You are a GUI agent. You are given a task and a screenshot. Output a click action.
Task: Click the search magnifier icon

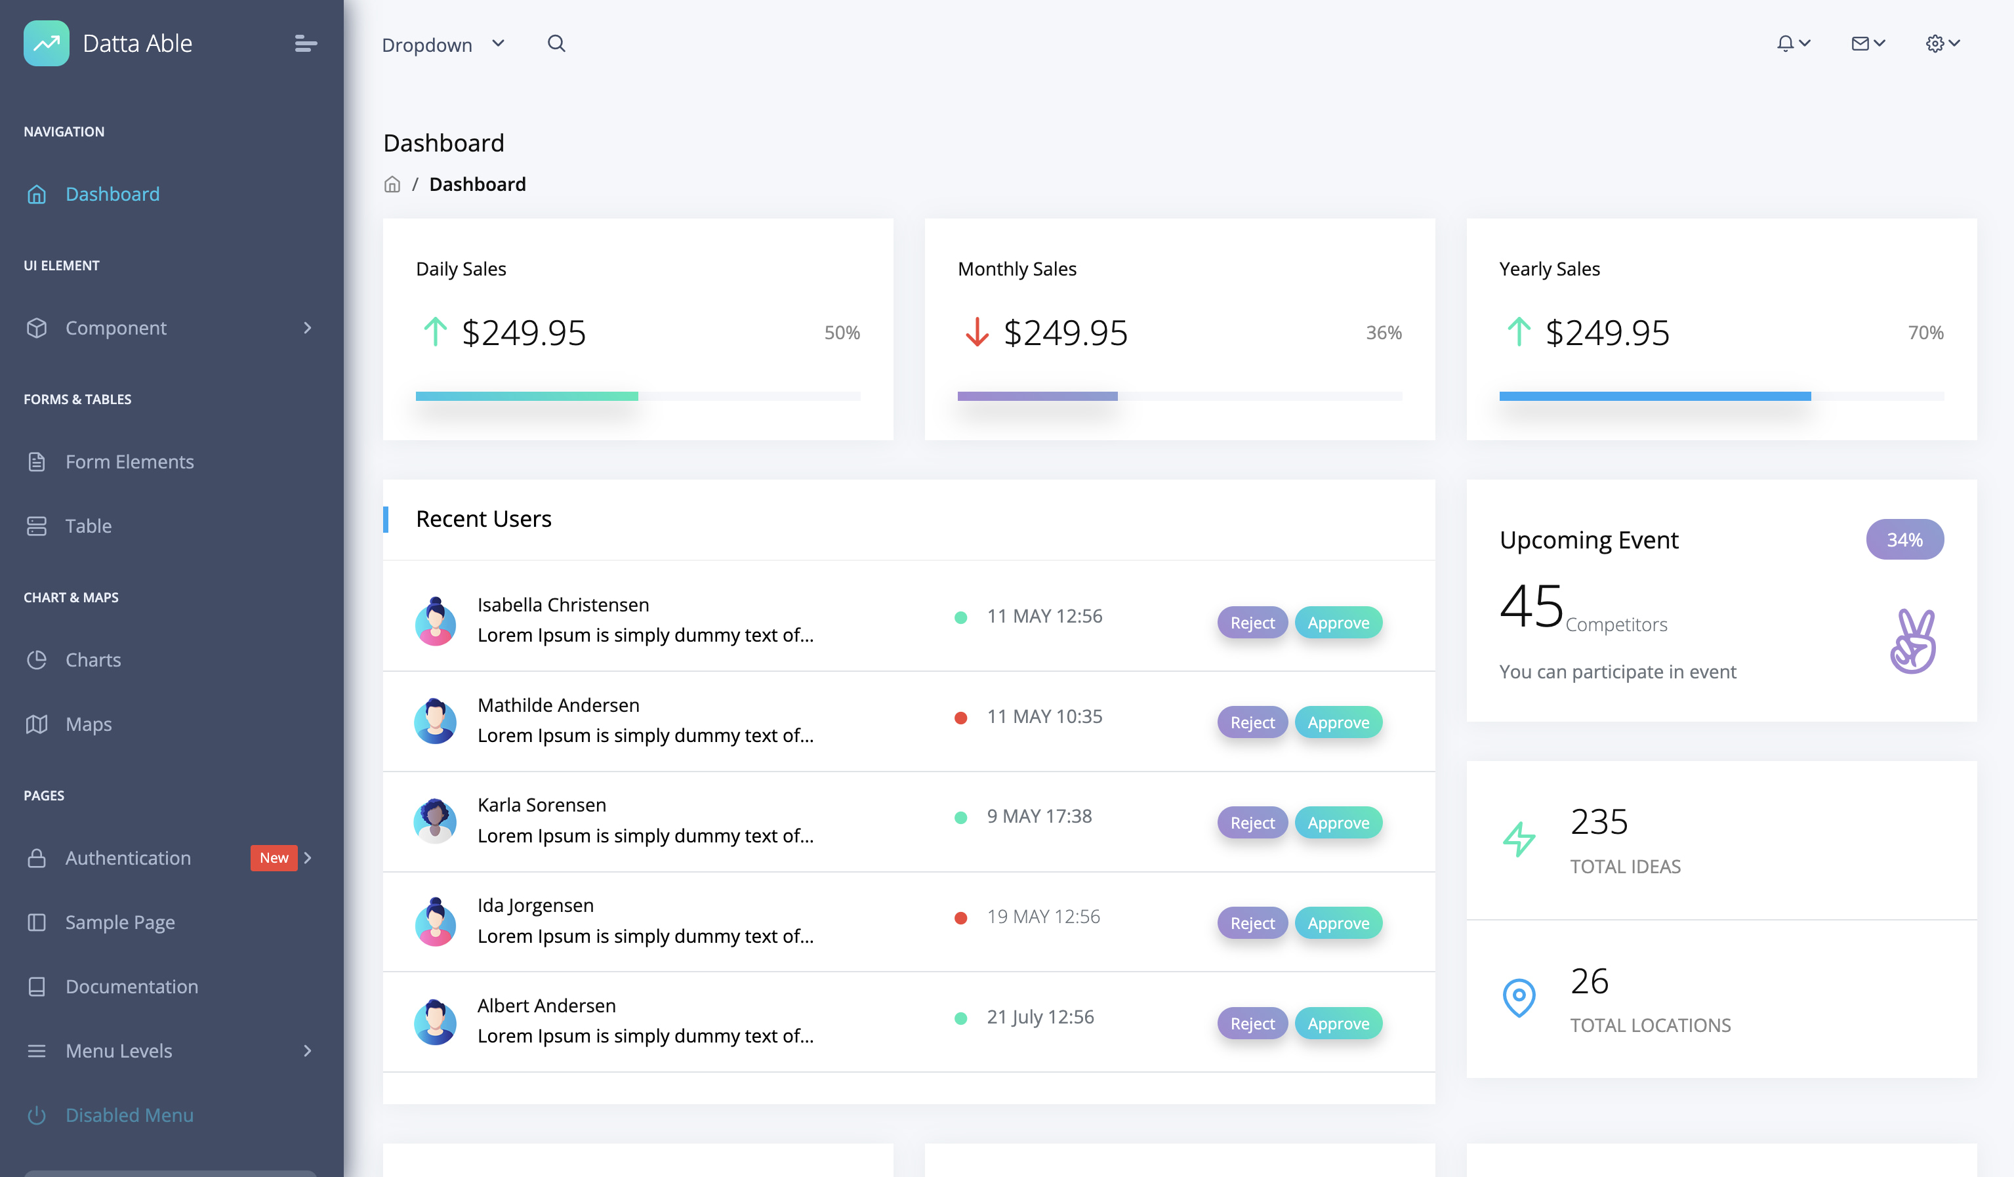click(x=556, y=44)
